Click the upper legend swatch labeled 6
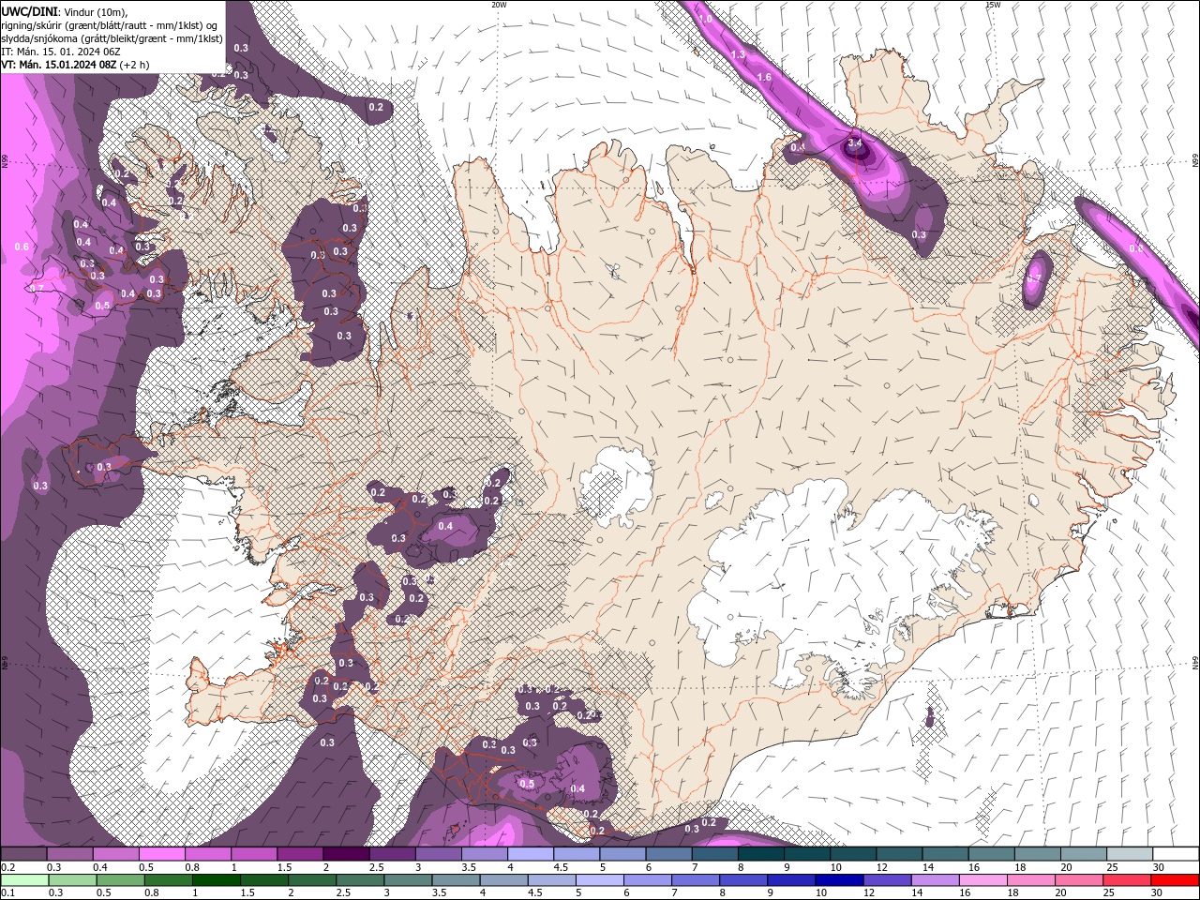1200x900 pixels. click(669, 854)
